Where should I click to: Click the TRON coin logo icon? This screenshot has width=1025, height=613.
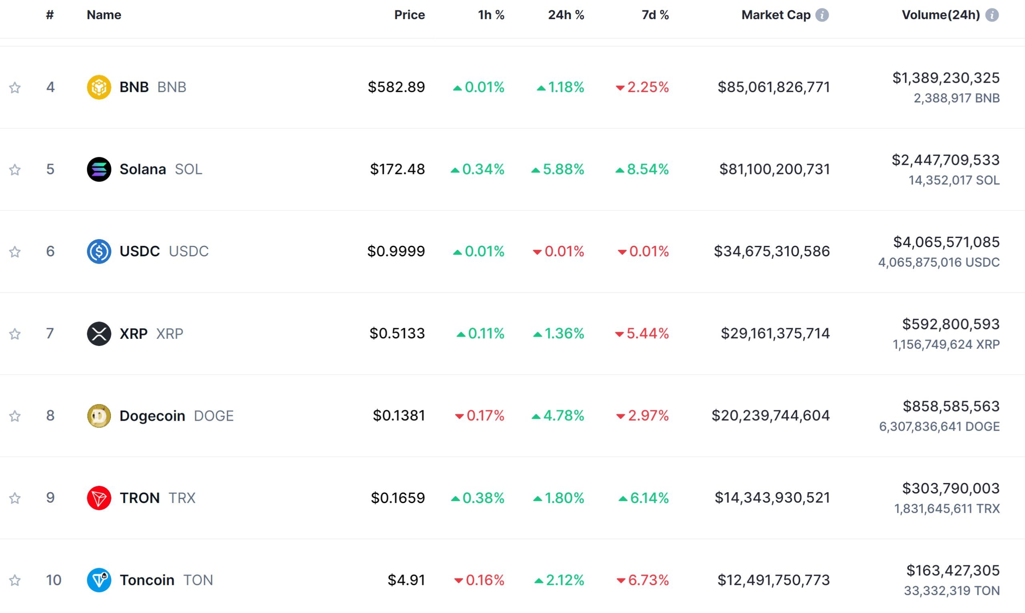99,498
